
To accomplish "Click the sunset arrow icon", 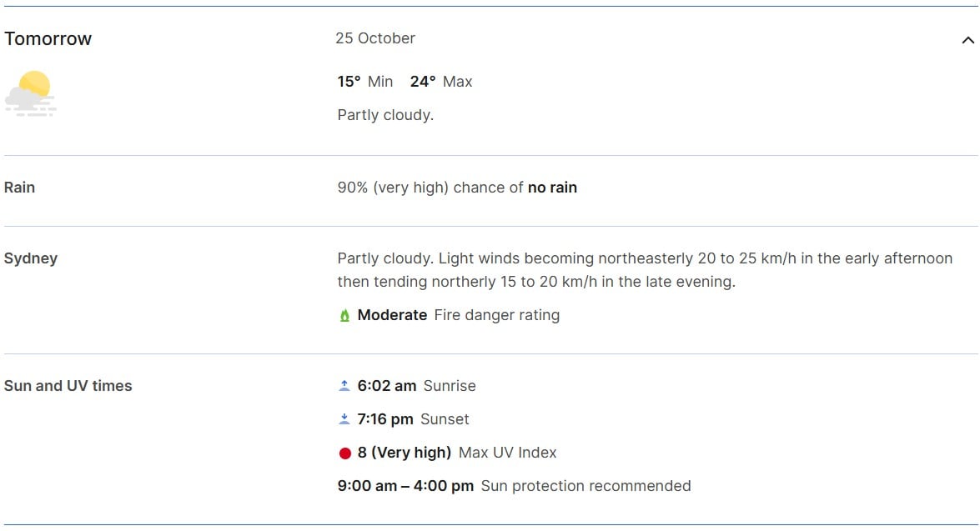I will [344, 419].
